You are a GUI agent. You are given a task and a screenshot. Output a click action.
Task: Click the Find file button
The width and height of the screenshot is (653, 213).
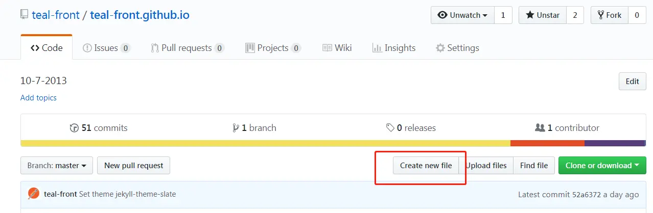(x=534, y=166)
